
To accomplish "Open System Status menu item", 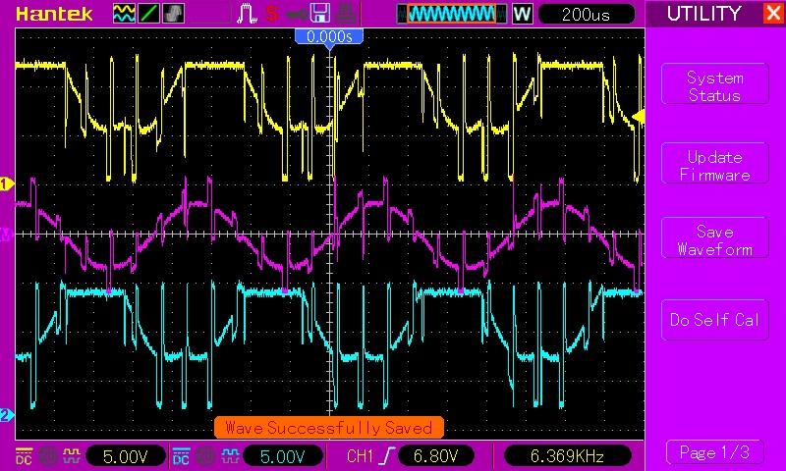I will click(x=714, y=86).
